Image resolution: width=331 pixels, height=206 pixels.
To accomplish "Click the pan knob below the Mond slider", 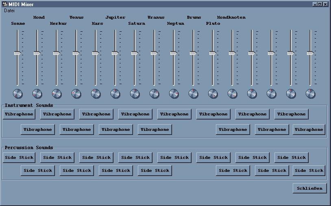I will tap(37, 93).
